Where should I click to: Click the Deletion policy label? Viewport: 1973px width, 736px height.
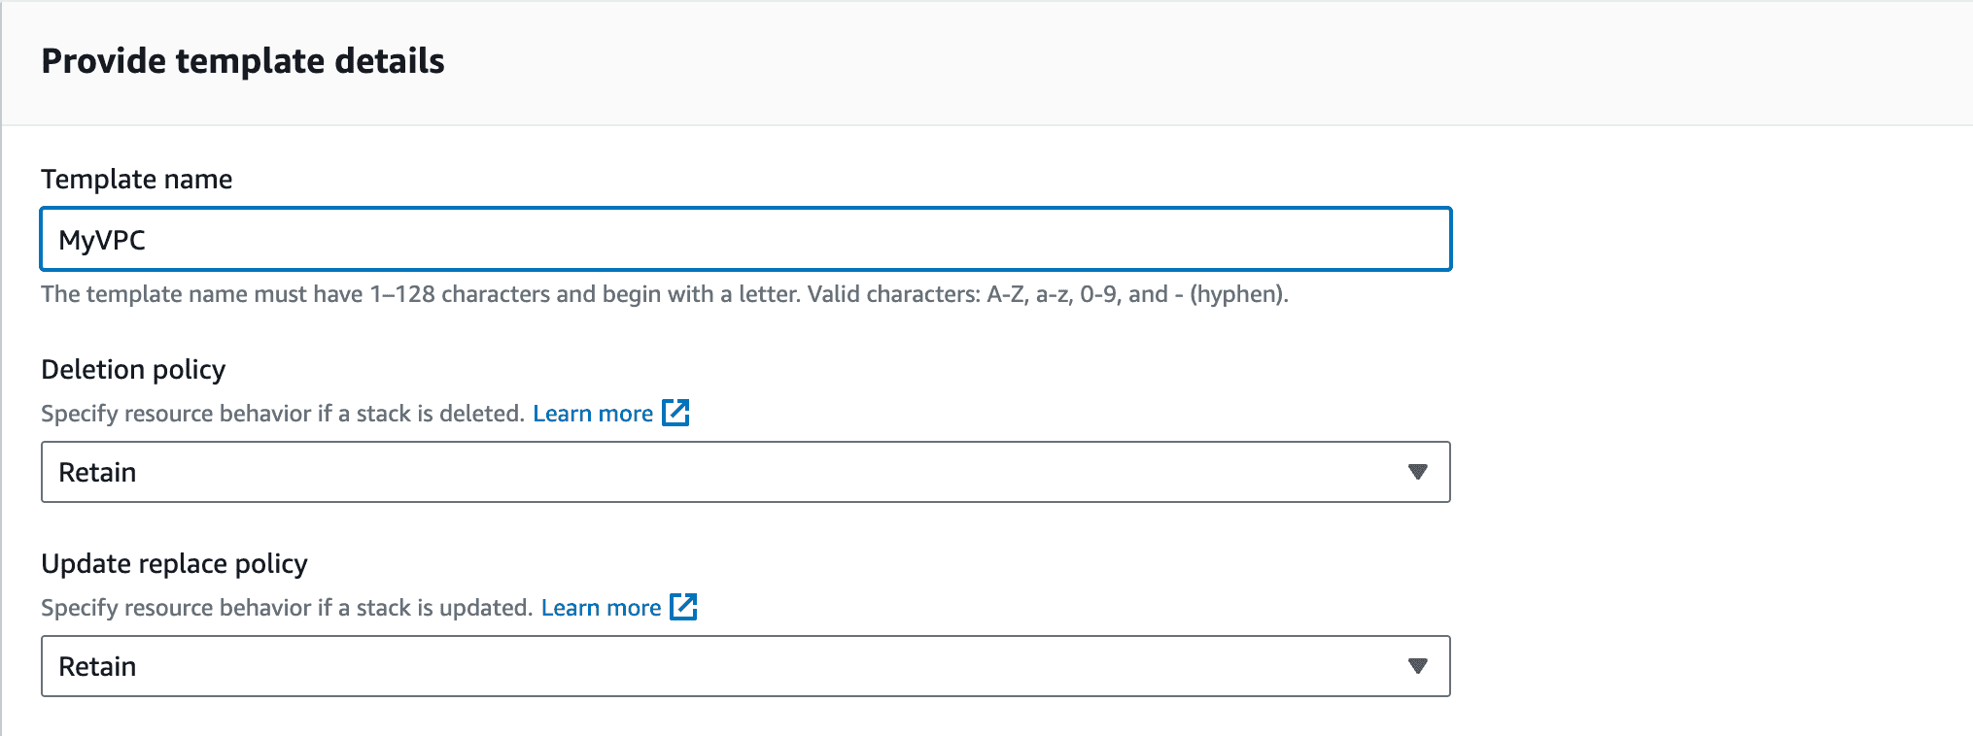pyautogui.click(x=133, y=370)
